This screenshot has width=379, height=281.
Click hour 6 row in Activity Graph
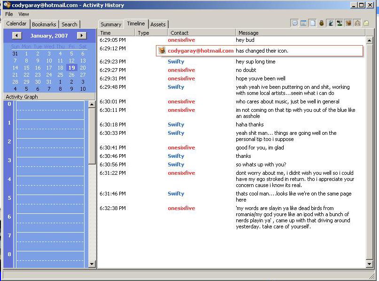coord(51,223)
